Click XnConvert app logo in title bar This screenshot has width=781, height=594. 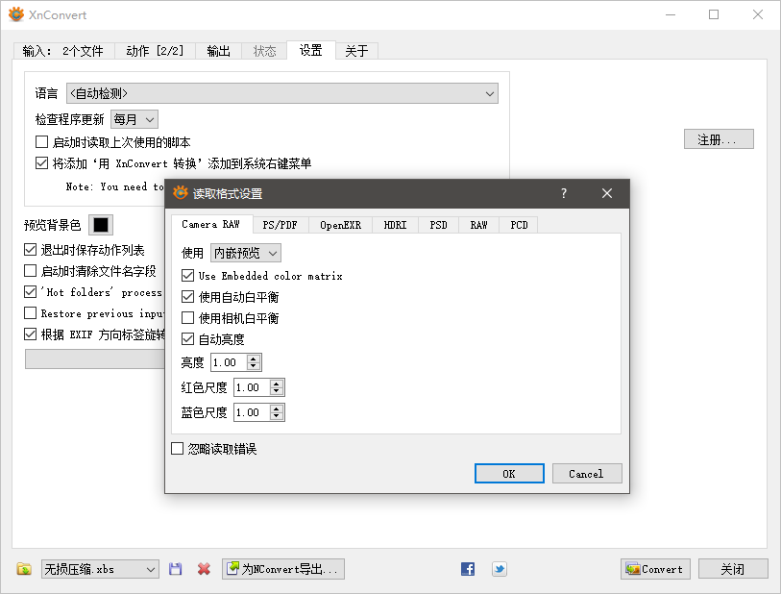(16, 14)
